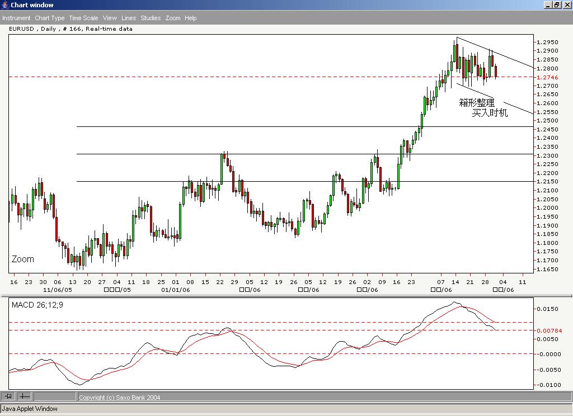Open the Chart Type menu
The width and height of the screenshot is (573, 416).
(50, 18)
